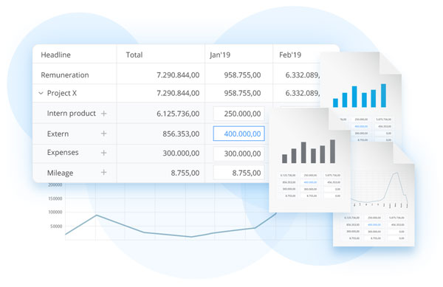Click Extern total 856.353,00
The width and height of the screenshot is (443, 287).
(x=181, y=134)
